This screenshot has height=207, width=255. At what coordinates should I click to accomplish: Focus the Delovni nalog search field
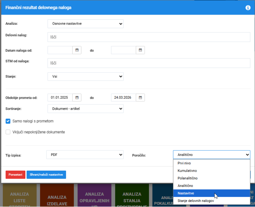coord(149,37)
